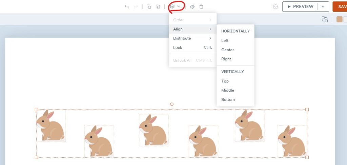This screenshot has width=347, height=165.
Task: Expand the dropdown arrow beside Preview
Action: point(323,7)
